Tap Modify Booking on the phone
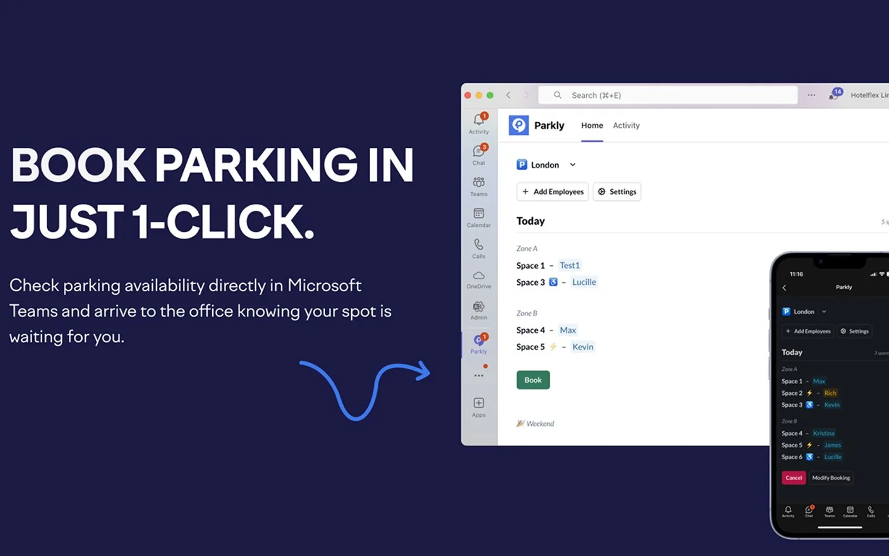The image size is (889, 556). click(x=831, y=478)
